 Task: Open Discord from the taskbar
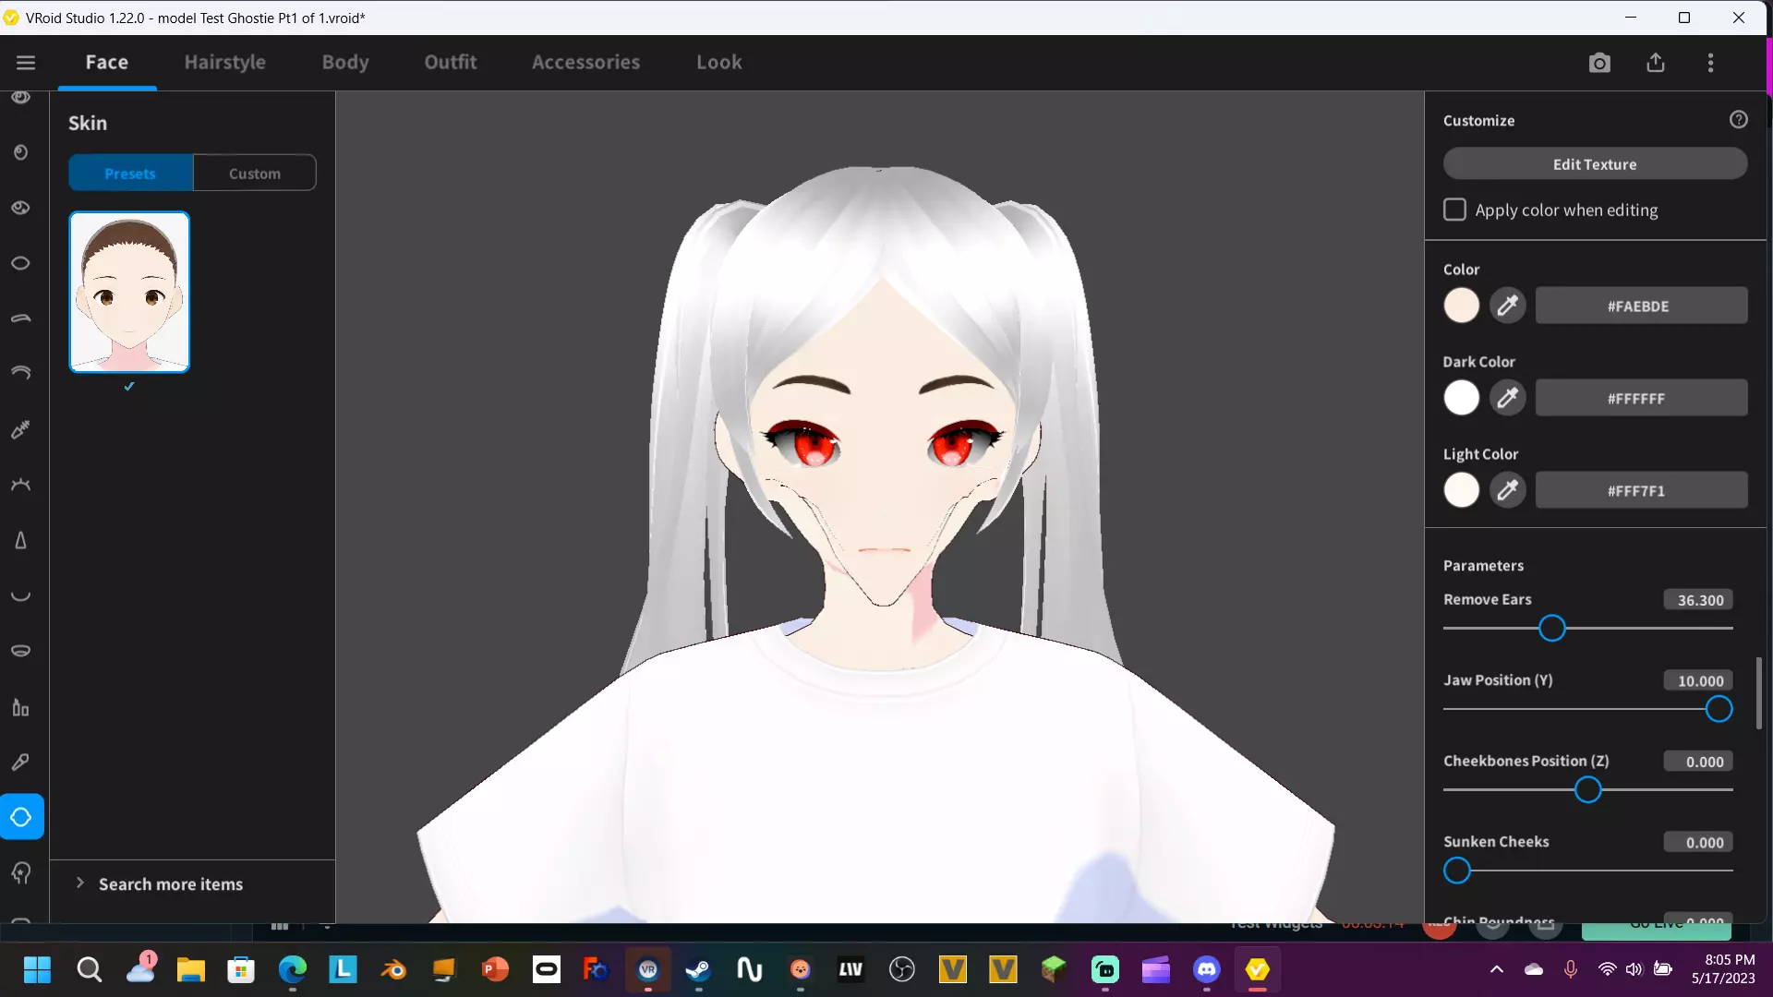(x=1206, y=969)
